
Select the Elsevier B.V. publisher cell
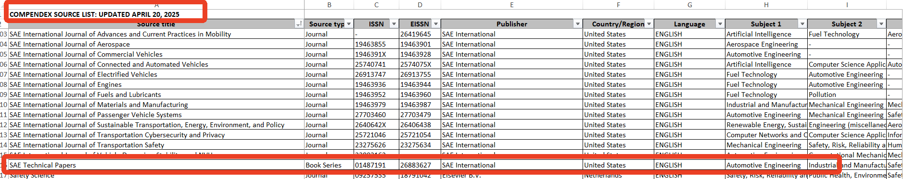click(x=512, y=175)
